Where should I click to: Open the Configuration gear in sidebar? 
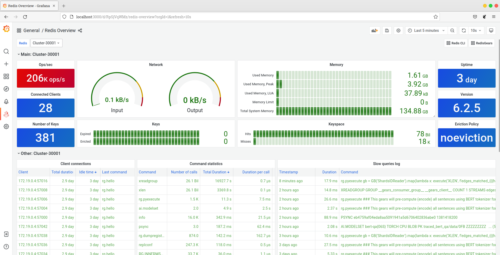[x=6, y=126]
